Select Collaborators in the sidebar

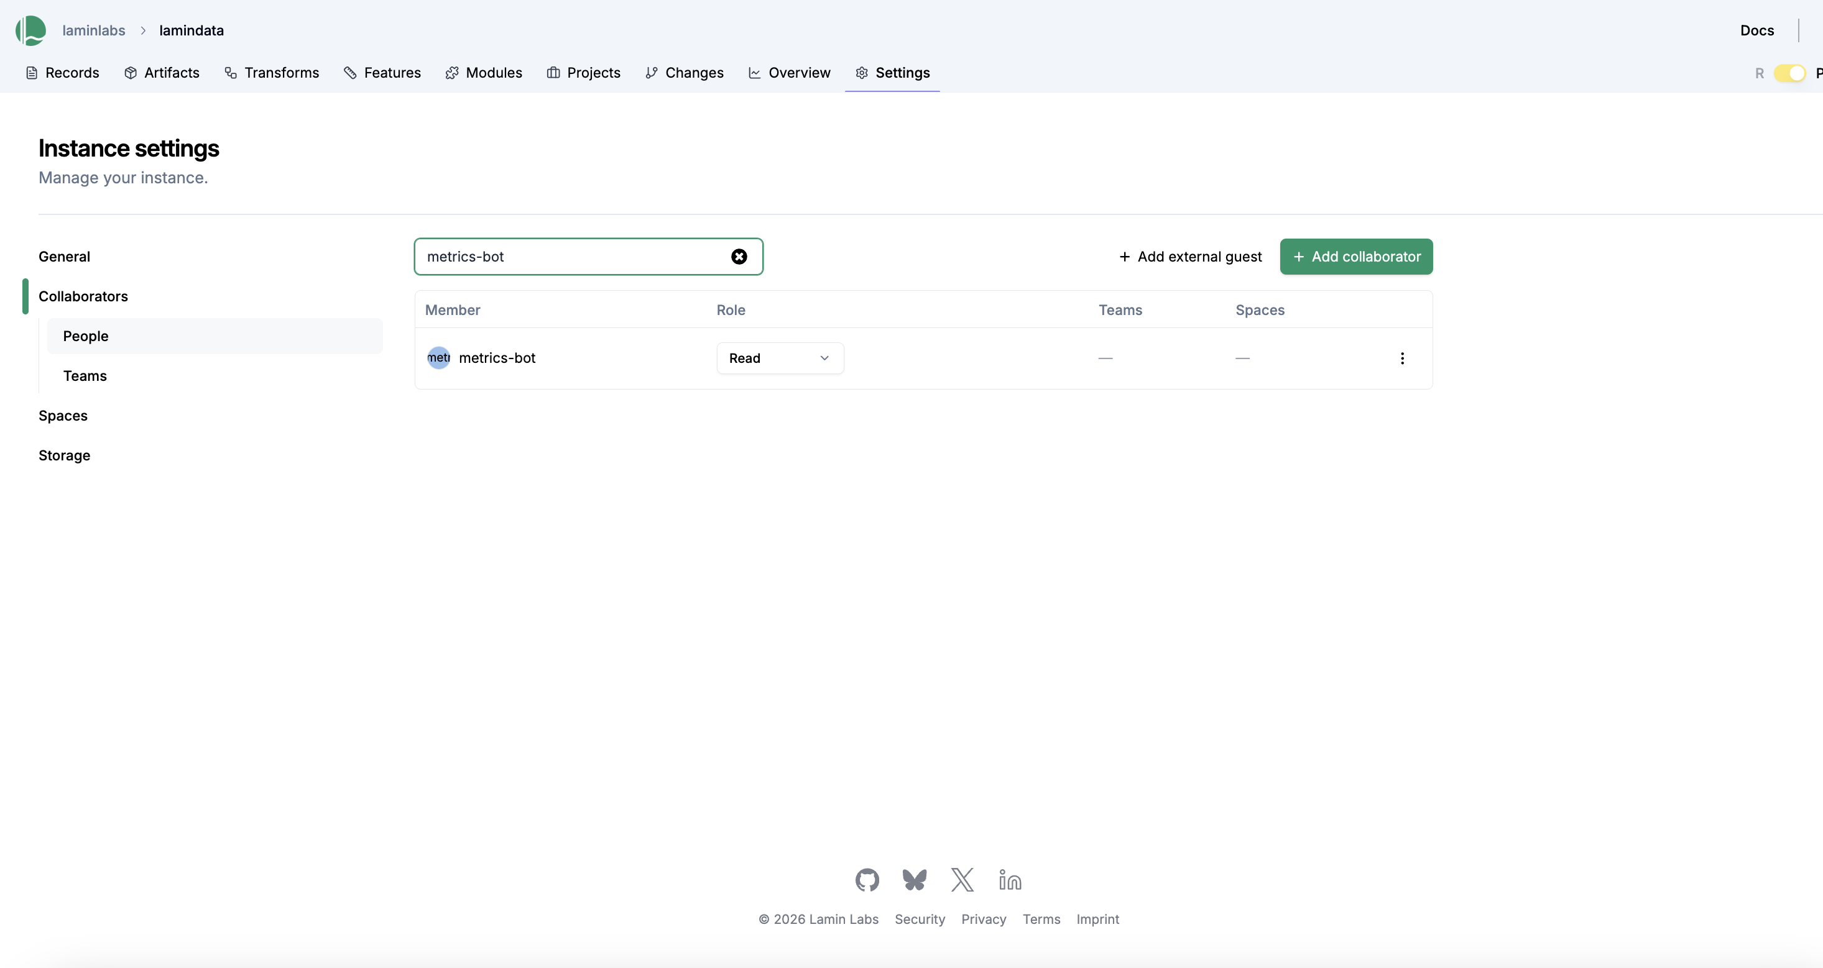[x=83, y=296]
